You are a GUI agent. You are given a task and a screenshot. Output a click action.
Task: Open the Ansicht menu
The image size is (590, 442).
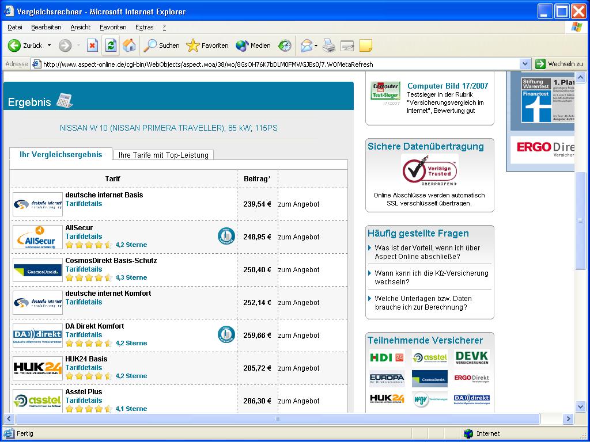coord(81,27)
